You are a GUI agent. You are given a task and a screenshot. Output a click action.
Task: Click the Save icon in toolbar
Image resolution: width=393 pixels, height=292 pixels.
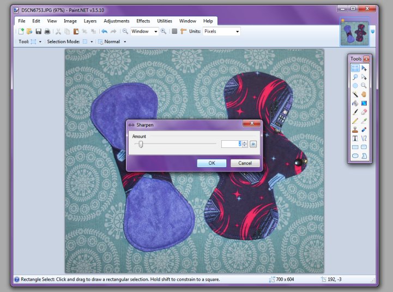(38, 32)
